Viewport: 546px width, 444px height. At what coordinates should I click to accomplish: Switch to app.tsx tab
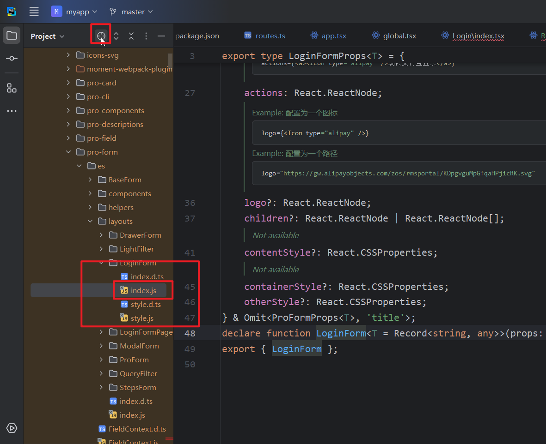click(x=328, y=36)
